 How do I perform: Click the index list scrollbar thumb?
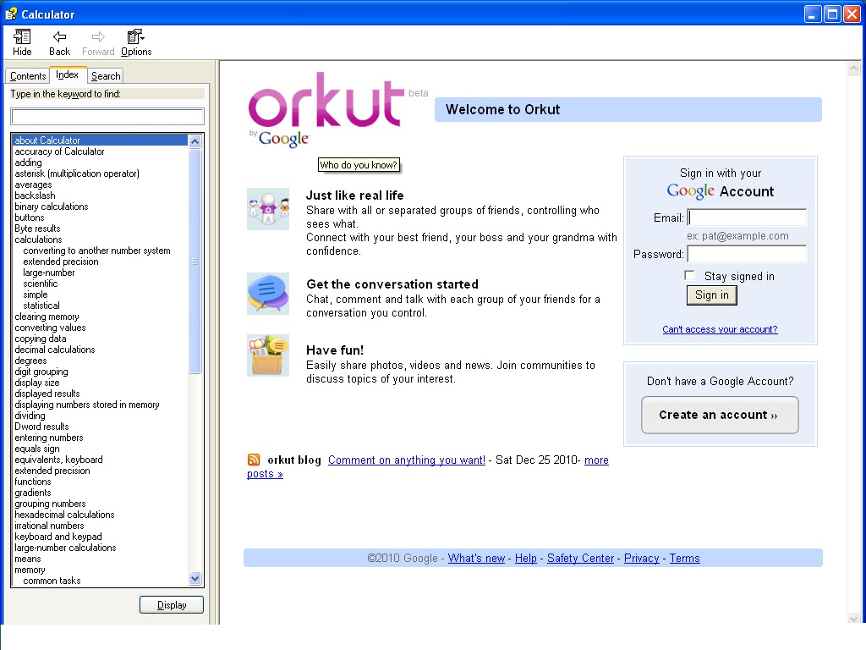click(x=195, y=261)
